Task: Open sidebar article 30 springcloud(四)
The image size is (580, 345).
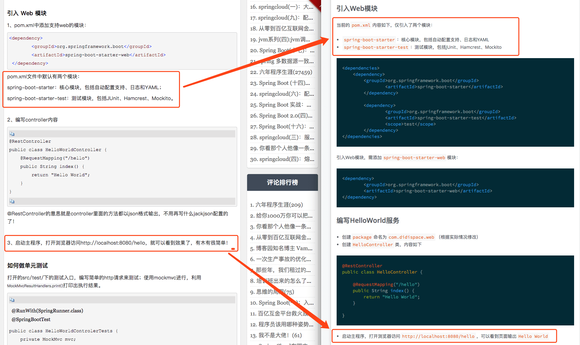Action: click(x=282, y=159)
